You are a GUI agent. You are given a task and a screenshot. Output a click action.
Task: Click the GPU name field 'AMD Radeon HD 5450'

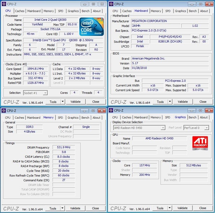[x=160, y=138]
